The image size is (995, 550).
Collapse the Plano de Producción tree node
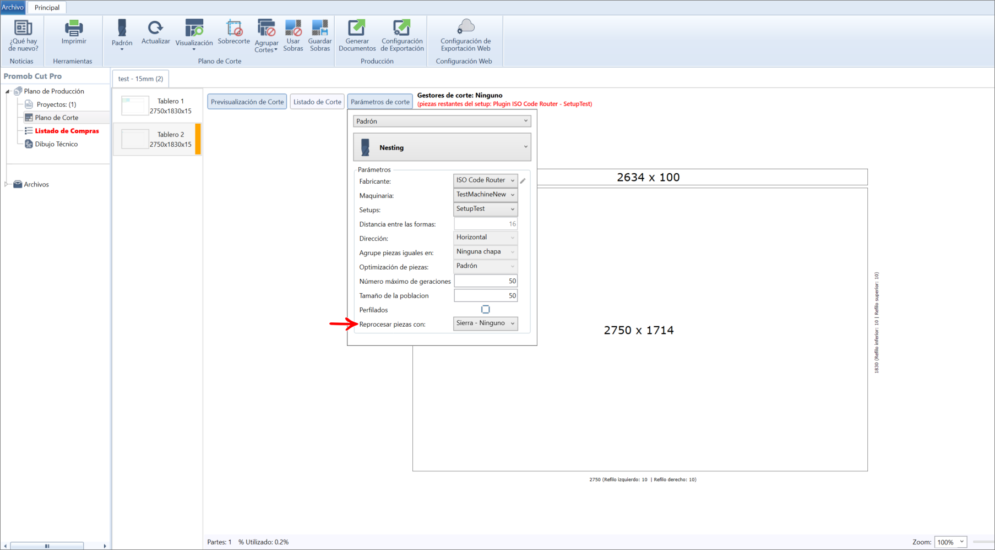coord(8,91)
